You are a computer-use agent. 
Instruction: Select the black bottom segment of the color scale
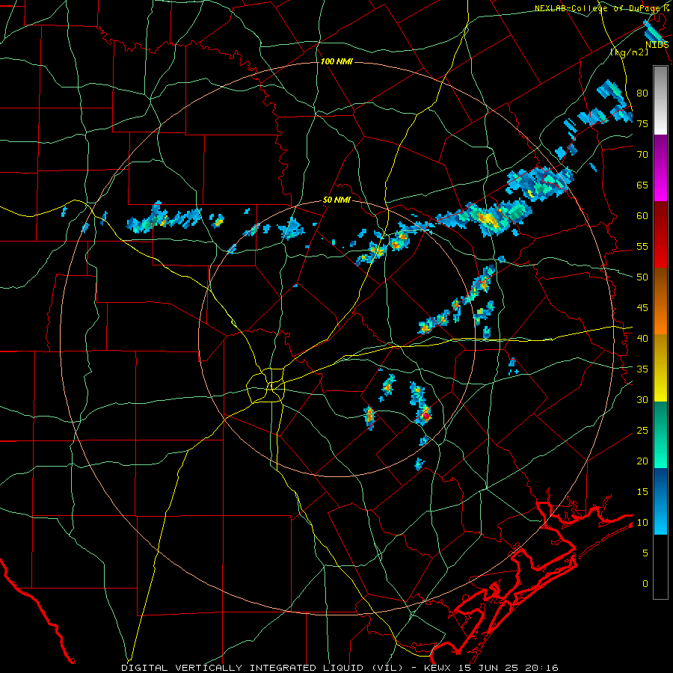click(660, 567)
